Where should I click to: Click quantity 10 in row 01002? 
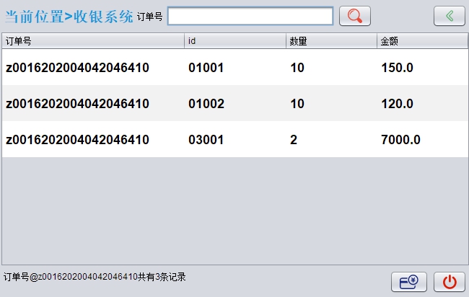(x=297, y=104)
